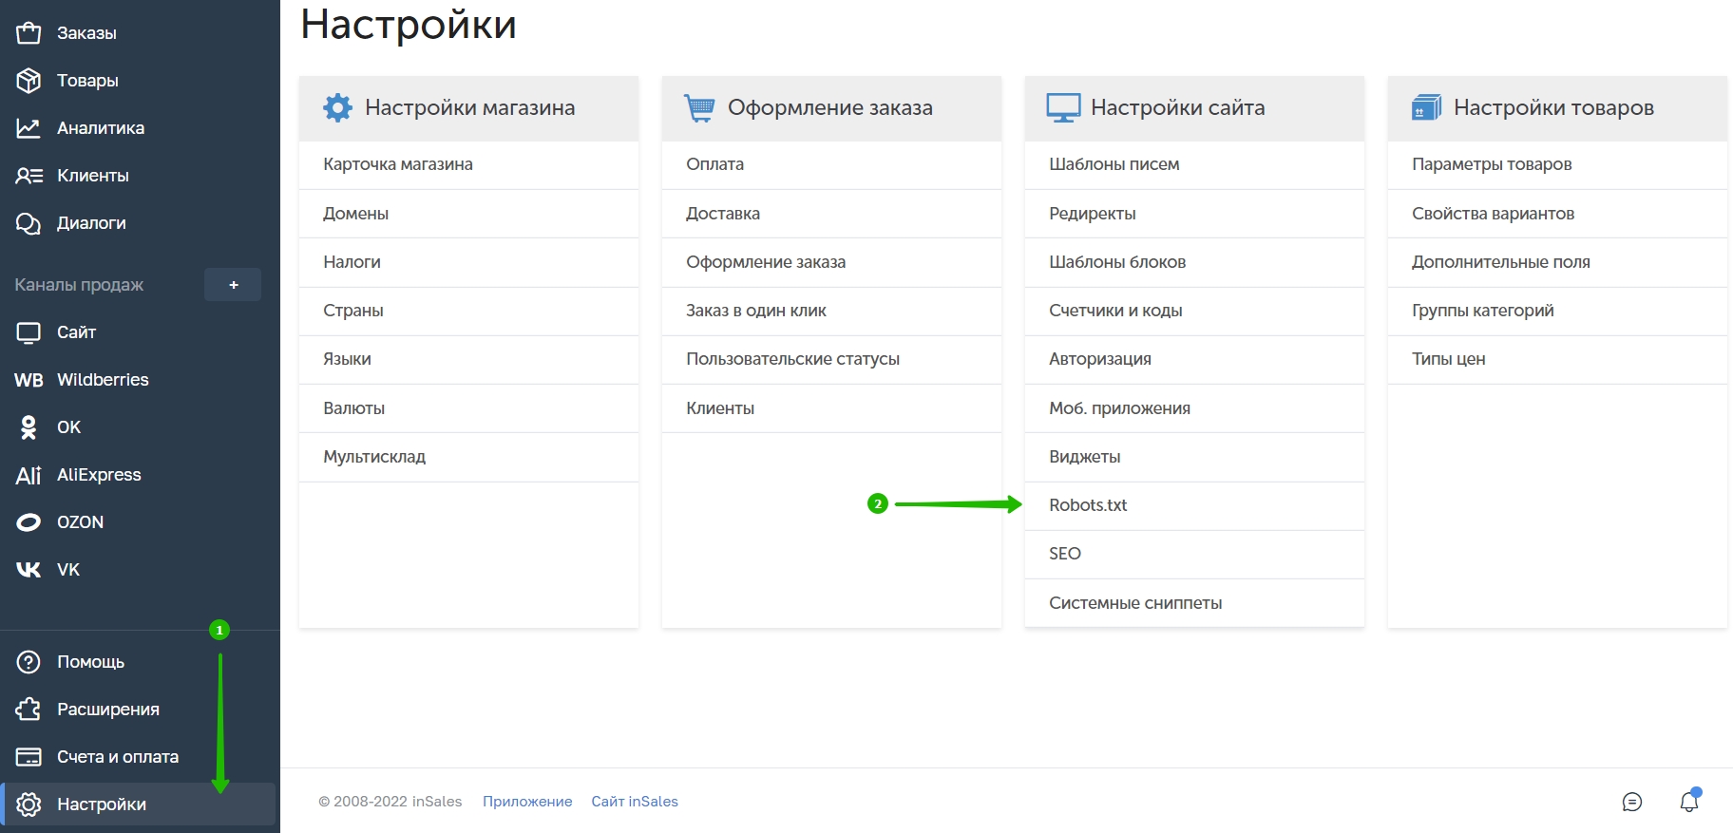1733x833 pixels.
Task: Click the Site monitor icon in sidebar
Action: [x=29, y=332]
